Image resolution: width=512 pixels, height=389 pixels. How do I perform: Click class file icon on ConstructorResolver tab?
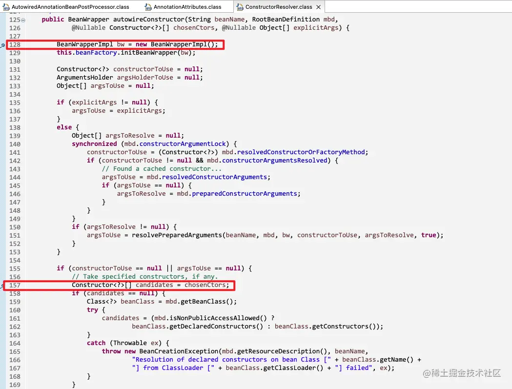pos(240,7)
